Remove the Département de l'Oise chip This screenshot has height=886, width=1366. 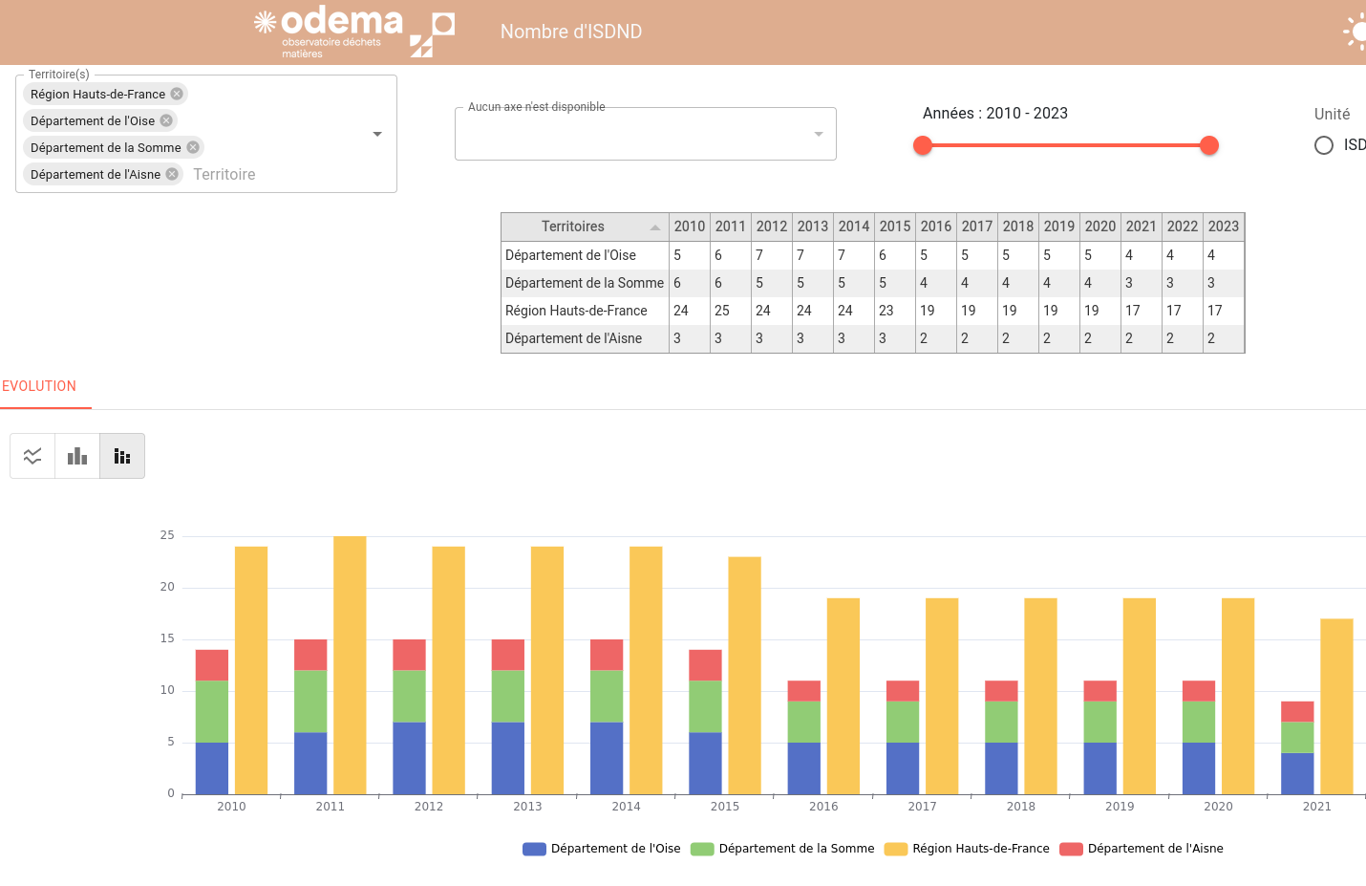[166, 120]
